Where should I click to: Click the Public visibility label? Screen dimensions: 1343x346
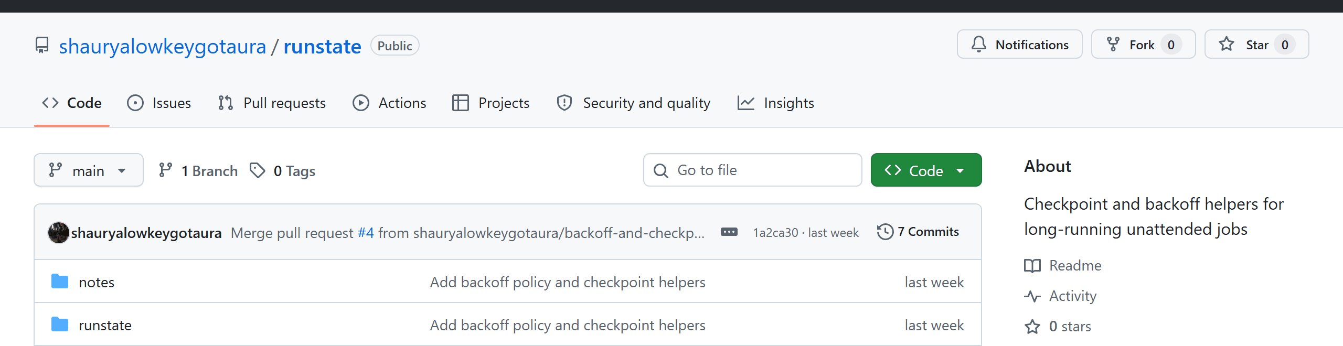pos(395,46)
